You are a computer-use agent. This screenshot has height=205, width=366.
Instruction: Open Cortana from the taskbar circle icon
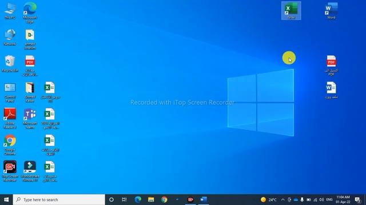coord(112,200)
